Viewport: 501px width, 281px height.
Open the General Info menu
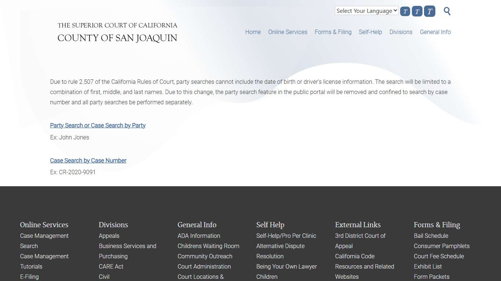point(435,32)
